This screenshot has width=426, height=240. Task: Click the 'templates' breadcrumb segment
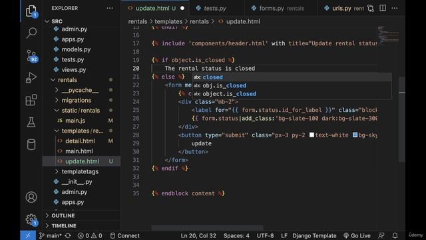click(x=168, y=21)
